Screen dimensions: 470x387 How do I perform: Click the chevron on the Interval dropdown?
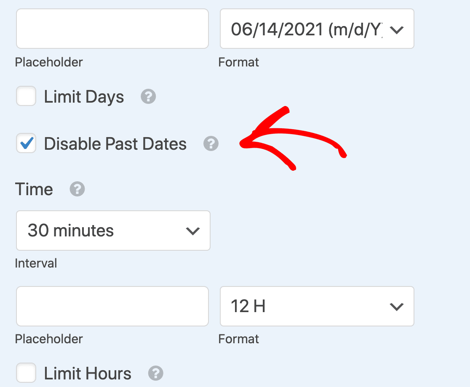click(x=193, y=231)
